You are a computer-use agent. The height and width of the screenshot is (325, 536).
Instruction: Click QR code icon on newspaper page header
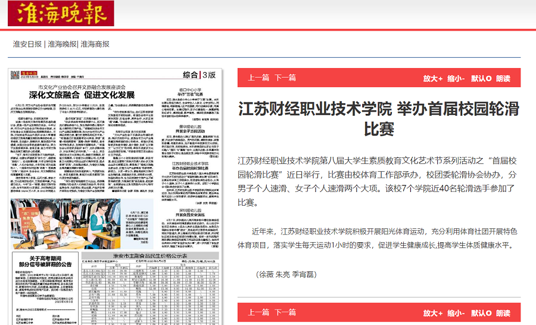point(15,75)
